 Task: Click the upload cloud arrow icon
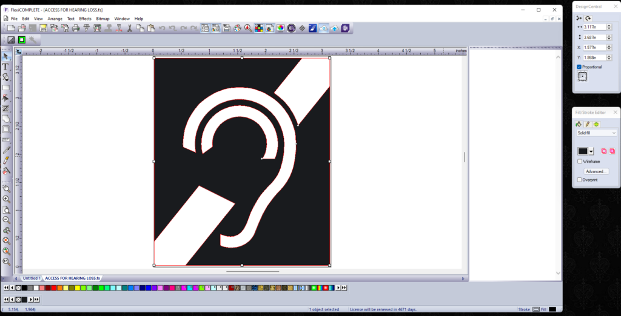(x=334, y=28)
